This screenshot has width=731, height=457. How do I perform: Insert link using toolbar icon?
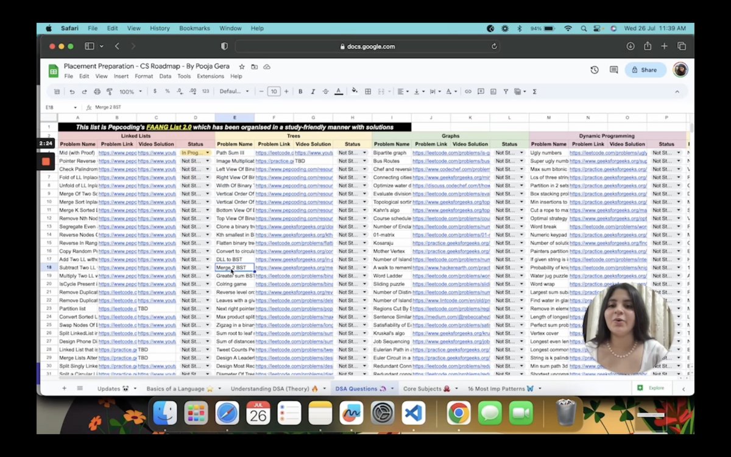[x=468, y=91]
